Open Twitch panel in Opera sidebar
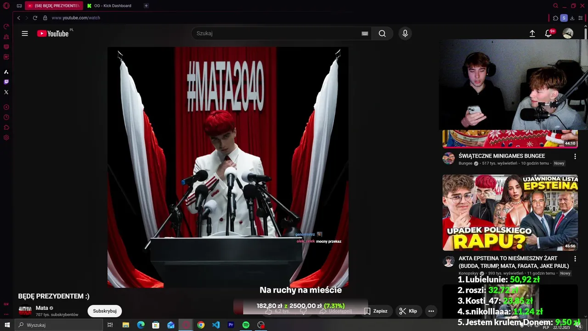Viewport: 588px width, 331px height. pos(6,82)
